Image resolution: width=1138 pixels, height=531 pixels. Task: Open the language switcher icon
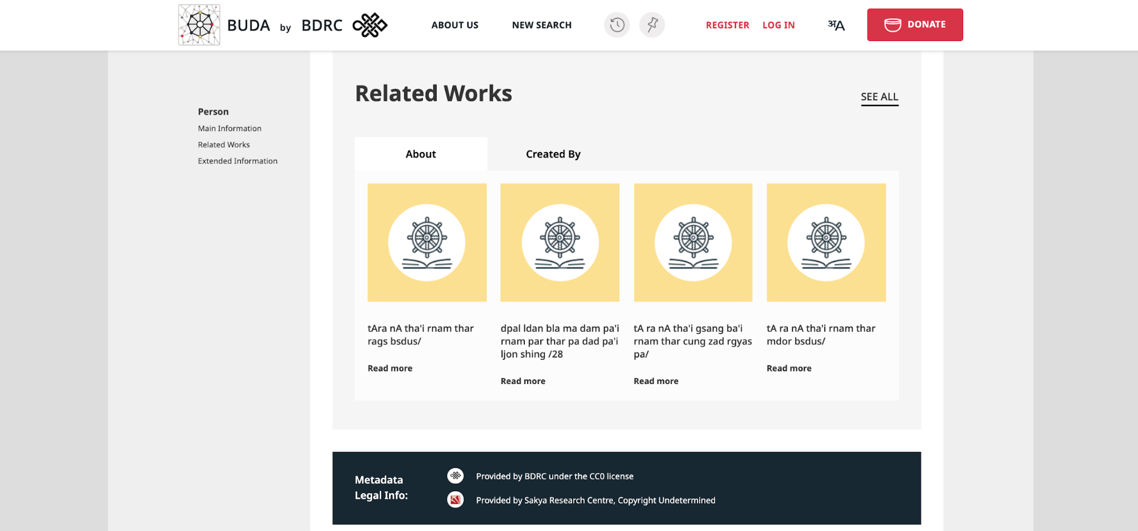pos(836,25)
